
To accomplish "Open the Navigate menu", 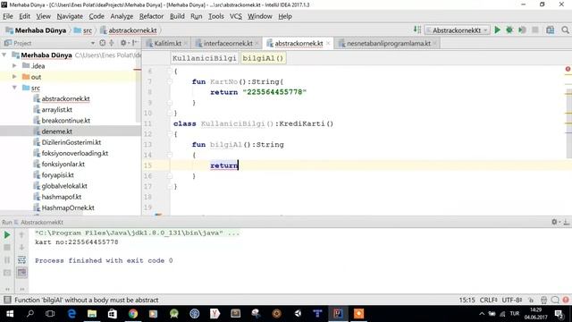I will click(70, 16).
